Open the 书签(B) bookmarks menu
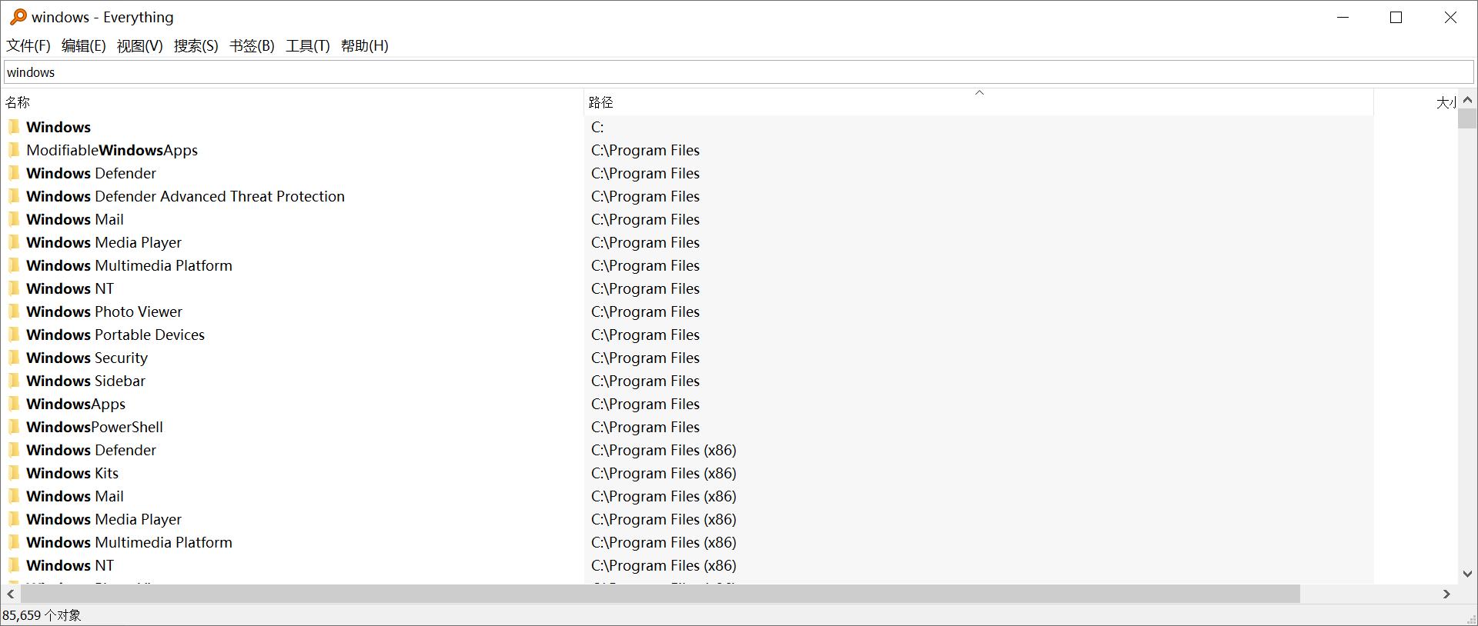The image size is (1478, 626). coord(252,46)
